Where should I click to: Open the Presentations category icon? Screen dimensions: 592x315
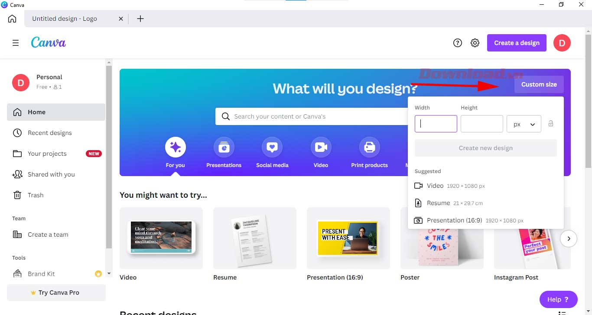(x=224, y=147)
